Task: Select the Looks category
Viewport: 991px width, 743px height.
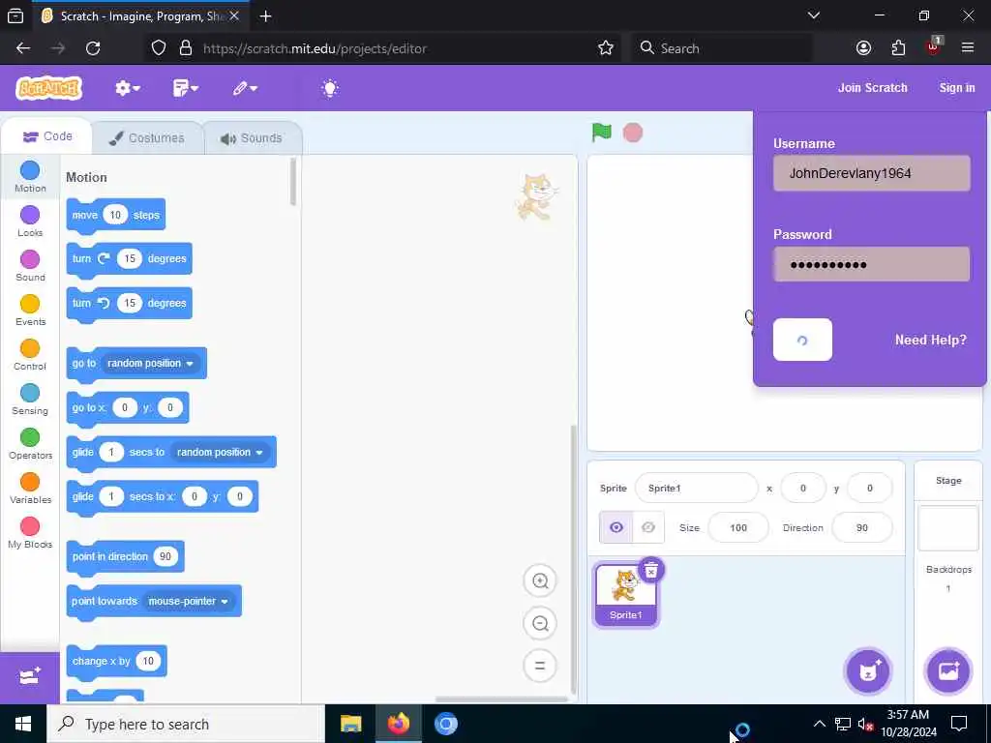Action: pyautogui.click(x=30, y=222)
